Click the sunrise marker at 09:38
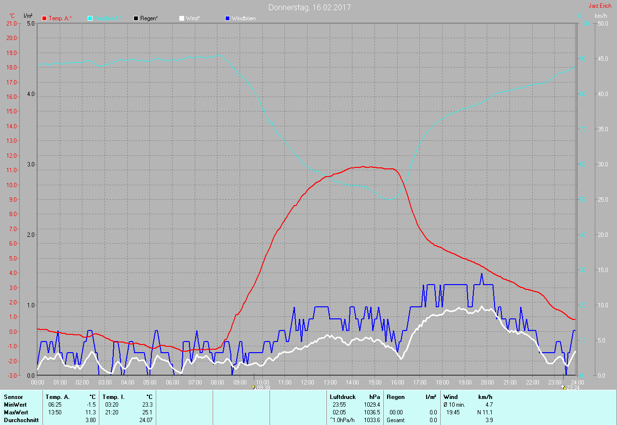The height and width of the screenshot is (425, 617). (x=254, y=387)
